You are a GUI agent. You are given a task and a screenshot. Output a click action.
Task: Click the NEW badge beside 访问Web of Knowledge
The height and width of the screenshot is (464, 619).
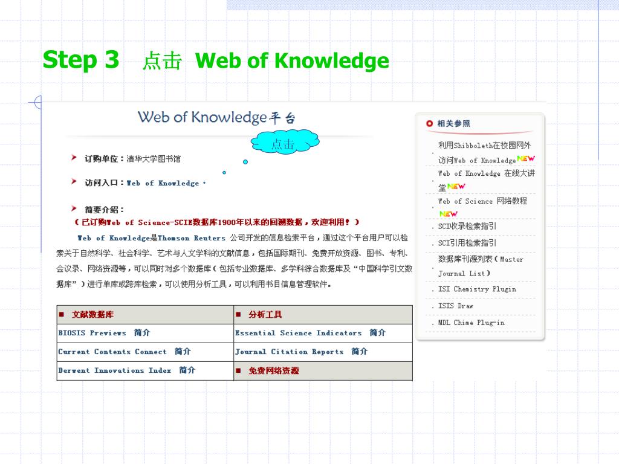(x=526, y=159)
